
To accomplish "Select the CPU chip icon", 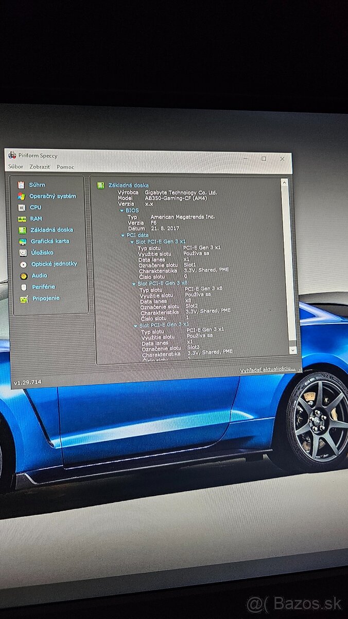I will (22, 207).
